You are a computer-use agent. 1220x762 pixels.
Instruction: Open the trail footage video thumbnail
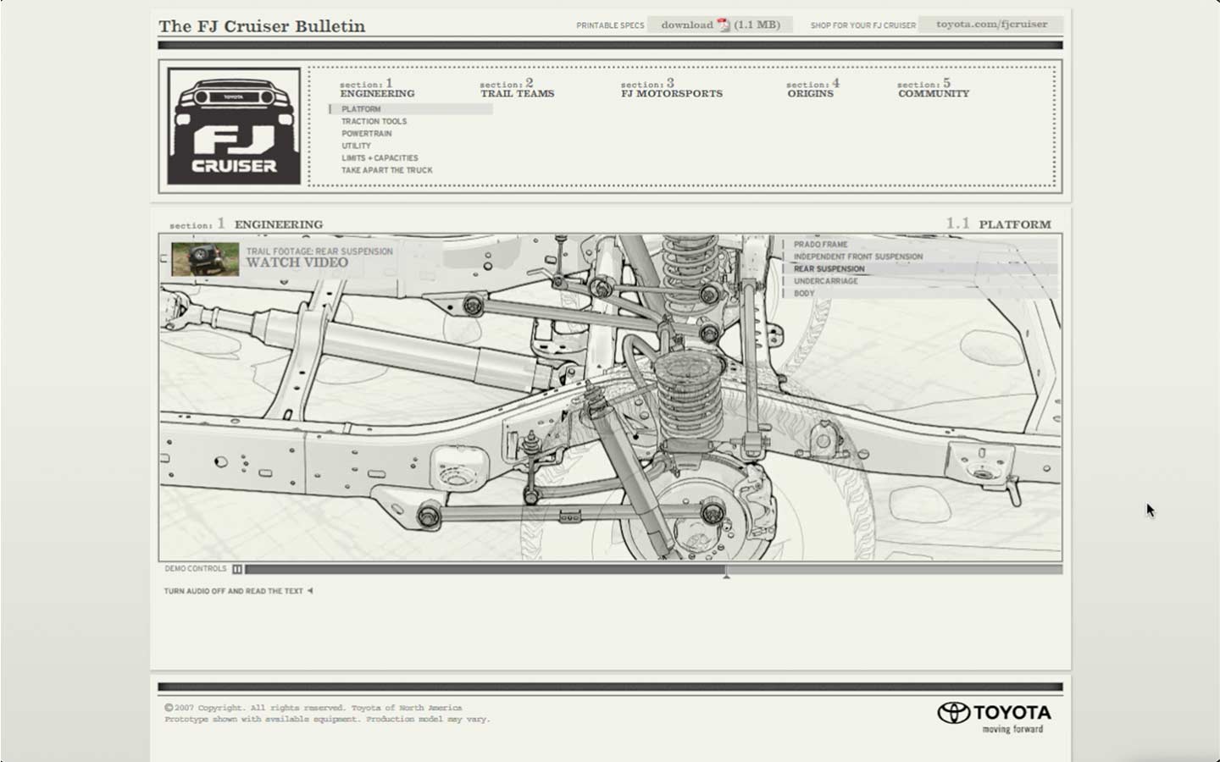[205, 259]
